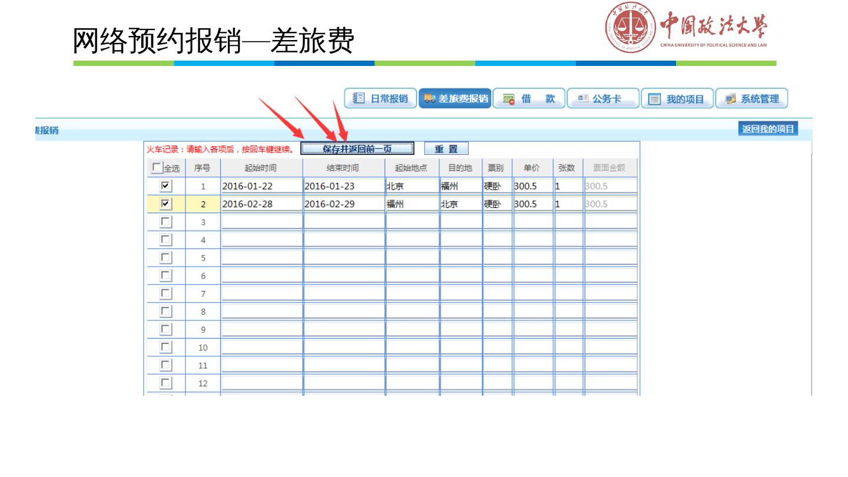Viewport: 848px width, 477px height.
Task: Enable the checkbox for row 7
Action: click(x=165, y=293)
